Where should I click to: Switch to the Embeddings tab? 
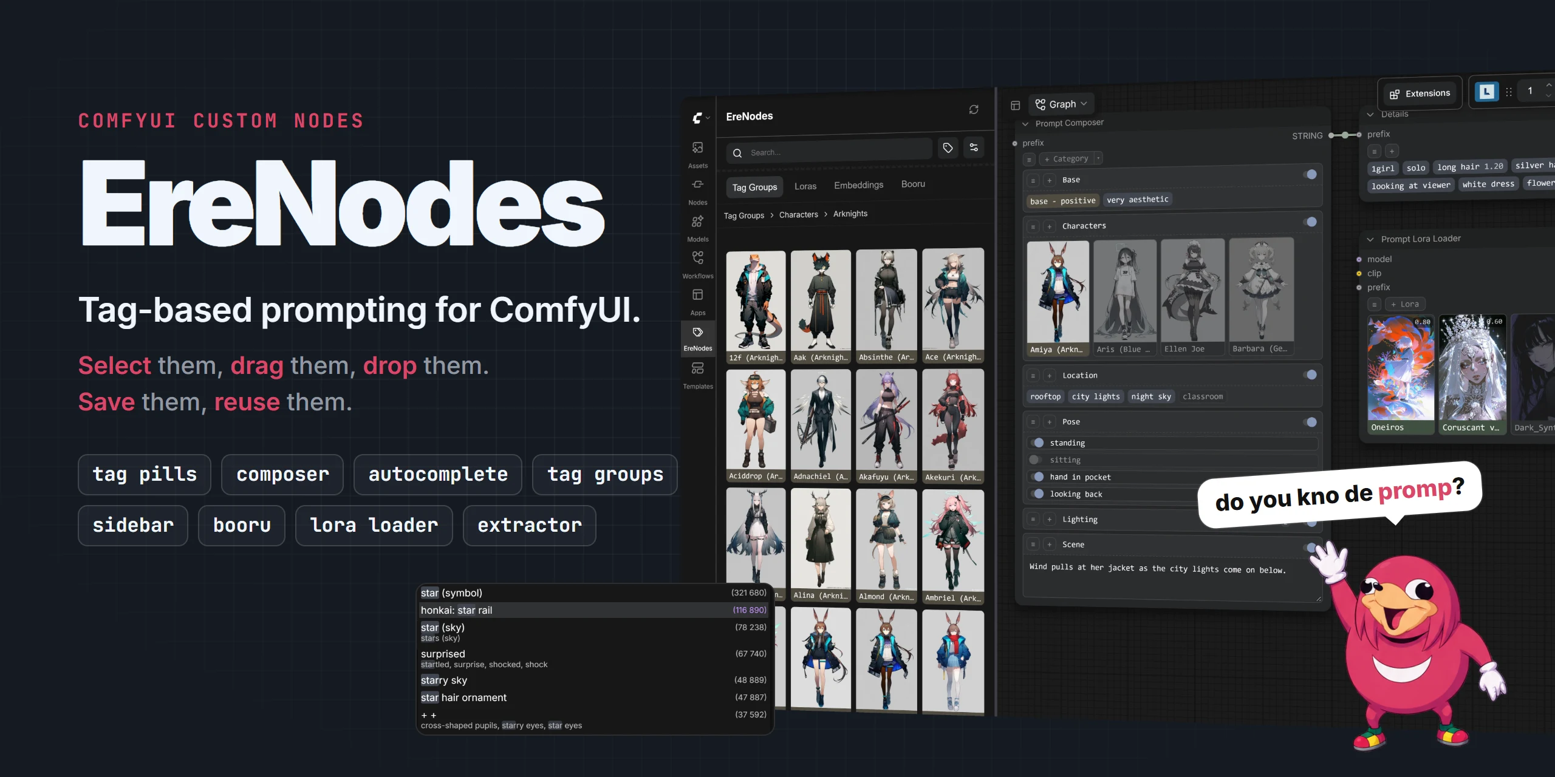pos(858,185)
